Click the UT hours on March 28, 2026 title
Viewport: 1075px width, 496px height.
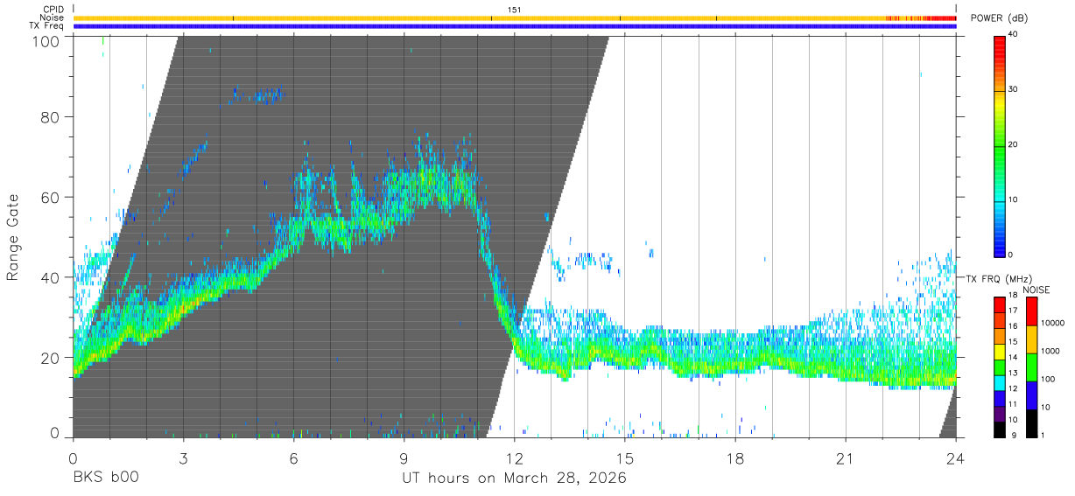514,479
